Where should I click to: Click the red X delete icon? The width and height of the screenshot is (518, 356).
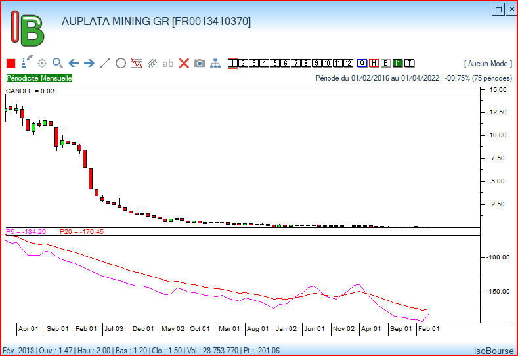pos(184,63)
